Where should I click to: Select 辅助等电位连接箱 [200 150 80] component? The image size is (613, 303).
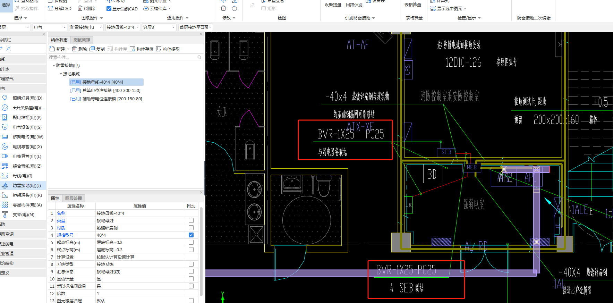[106, 99]
